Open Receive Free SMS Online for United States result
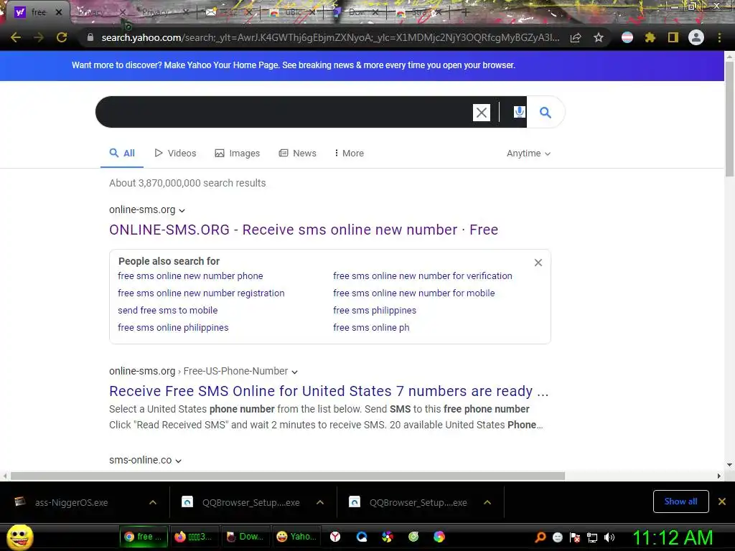Screen dimensions: 735x551 click(x=329, y=391)
